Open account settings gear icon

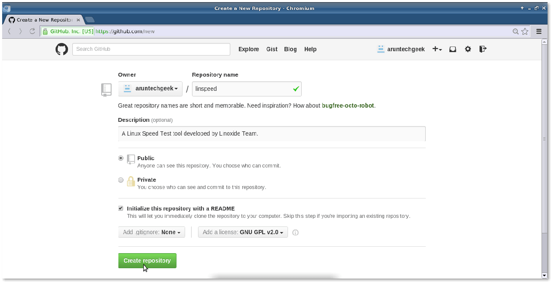pyautogui.click(x=468, y=49)
